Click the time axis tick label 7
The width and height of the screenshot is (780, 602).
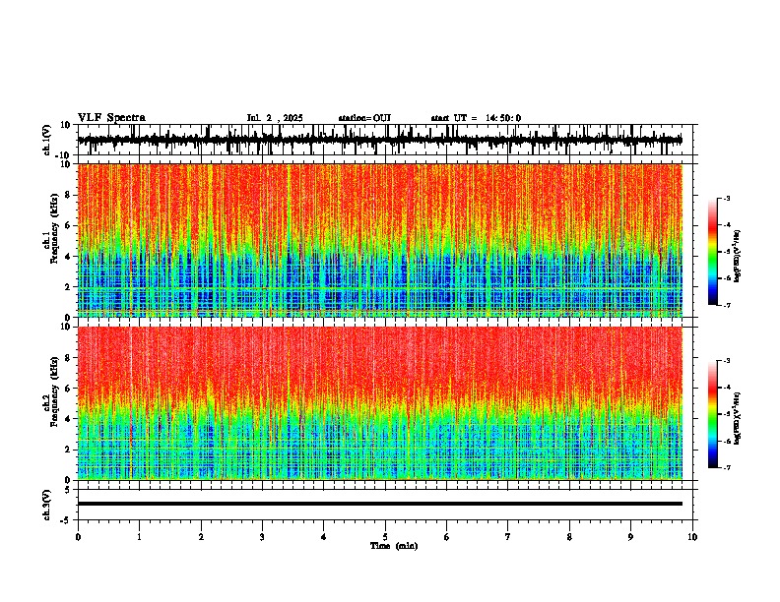pyautogui.click(x=508, y=537)
